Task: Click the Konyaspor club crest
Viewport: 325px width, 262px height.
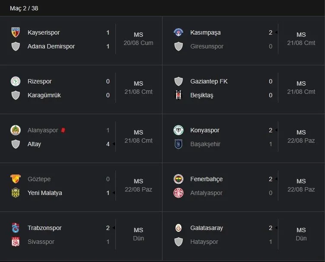Action: (178, 130)
